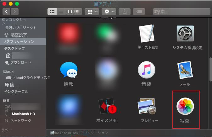The width and height of the screenshot is (212, 137).
Task: Click the edit tags button
Action: [x=139, y=12]
